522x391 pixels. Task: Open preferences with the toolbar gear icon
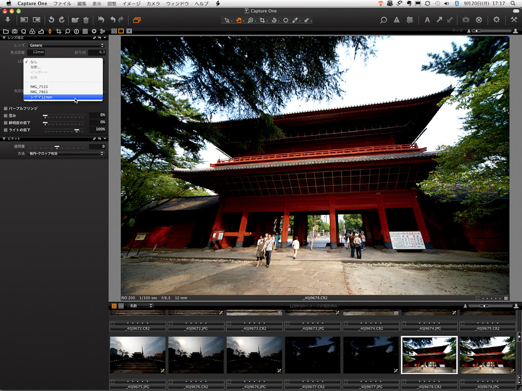pos(497,20)
